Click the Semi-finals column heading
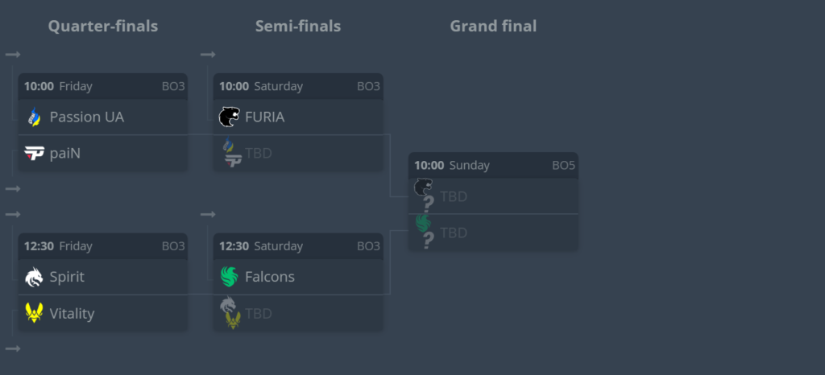Viewport: 825px width, 375px height. pyautogui.click(x=298, y=27)
